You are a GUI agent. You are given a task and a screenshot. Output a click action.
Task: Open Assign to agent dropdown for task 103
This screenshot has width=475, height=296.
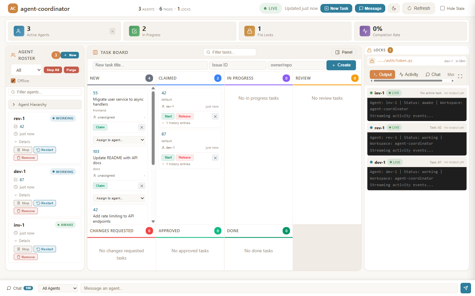click(119, 198)
